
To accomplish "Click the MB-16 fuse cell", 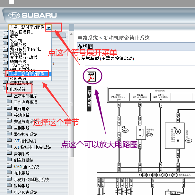I will coord(161,97).
